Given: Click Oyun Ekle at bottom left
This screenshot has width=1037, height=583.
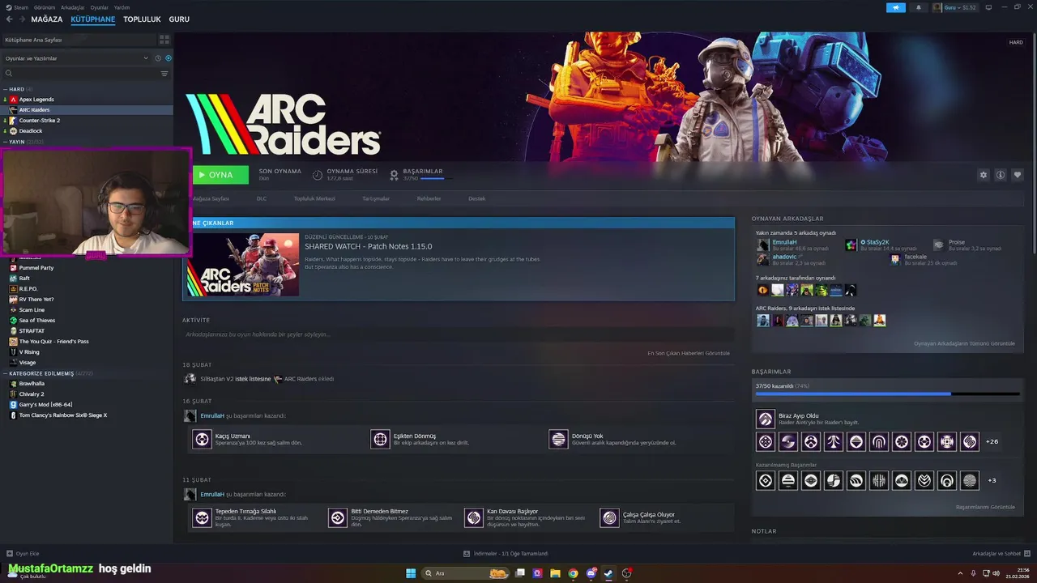Looking at the screenshot, I should [x=23, y=554].
